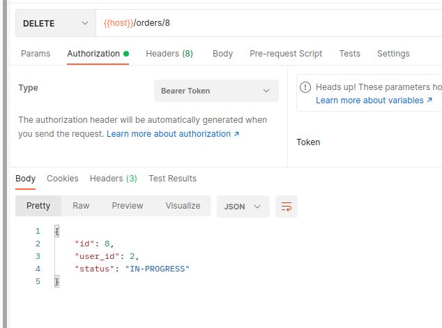Click the "status" key in the response

pos(94,269)
